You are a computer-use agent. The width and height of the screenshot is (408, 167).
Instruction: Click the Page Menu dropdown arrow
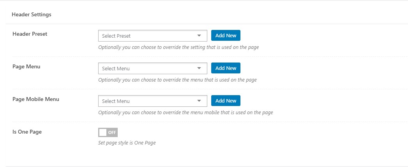199,68
